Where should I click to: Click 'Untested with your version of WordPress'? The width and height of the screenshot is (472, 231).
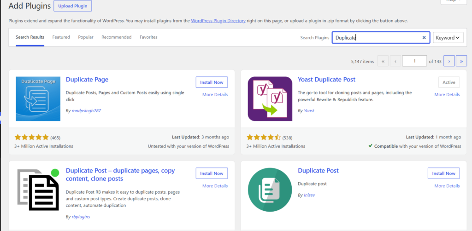[189, 146]
